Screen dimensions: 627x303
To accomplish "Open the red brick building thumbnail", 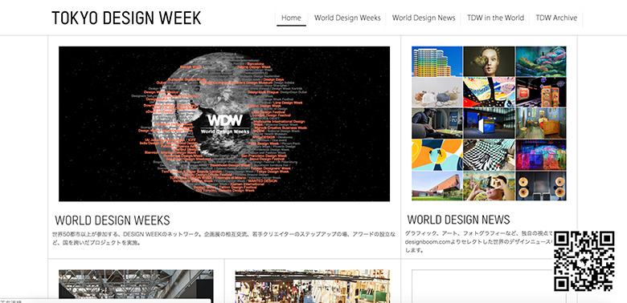I will pyautogui.click(x=437, y=186).
